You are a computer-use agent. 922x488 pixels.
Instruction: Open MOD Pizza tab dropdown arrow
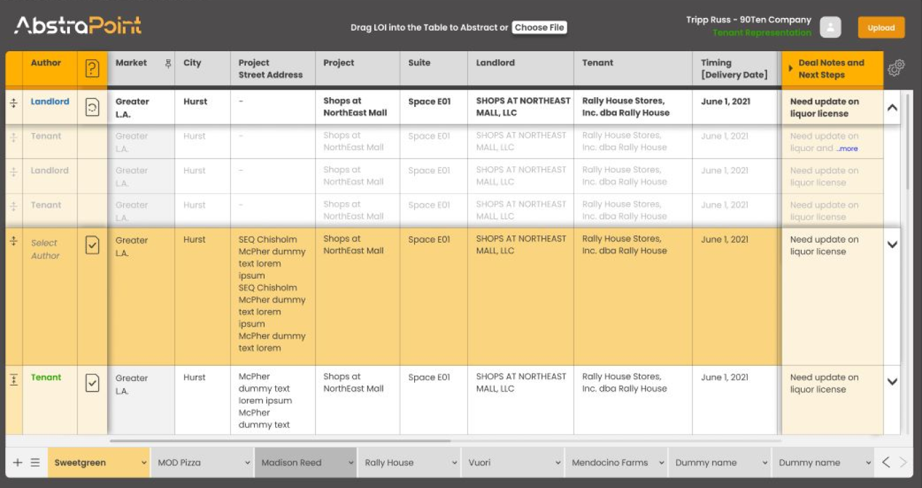(247, 463)
